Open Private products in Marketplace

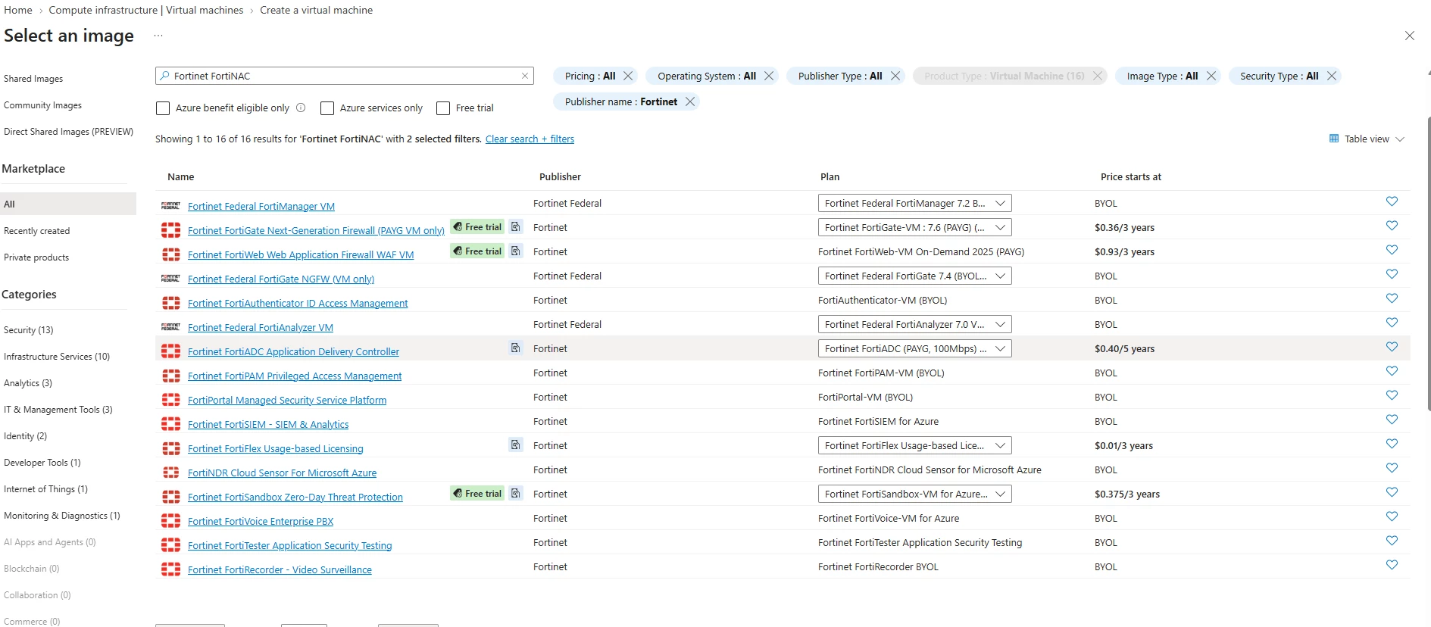point(36,257)
